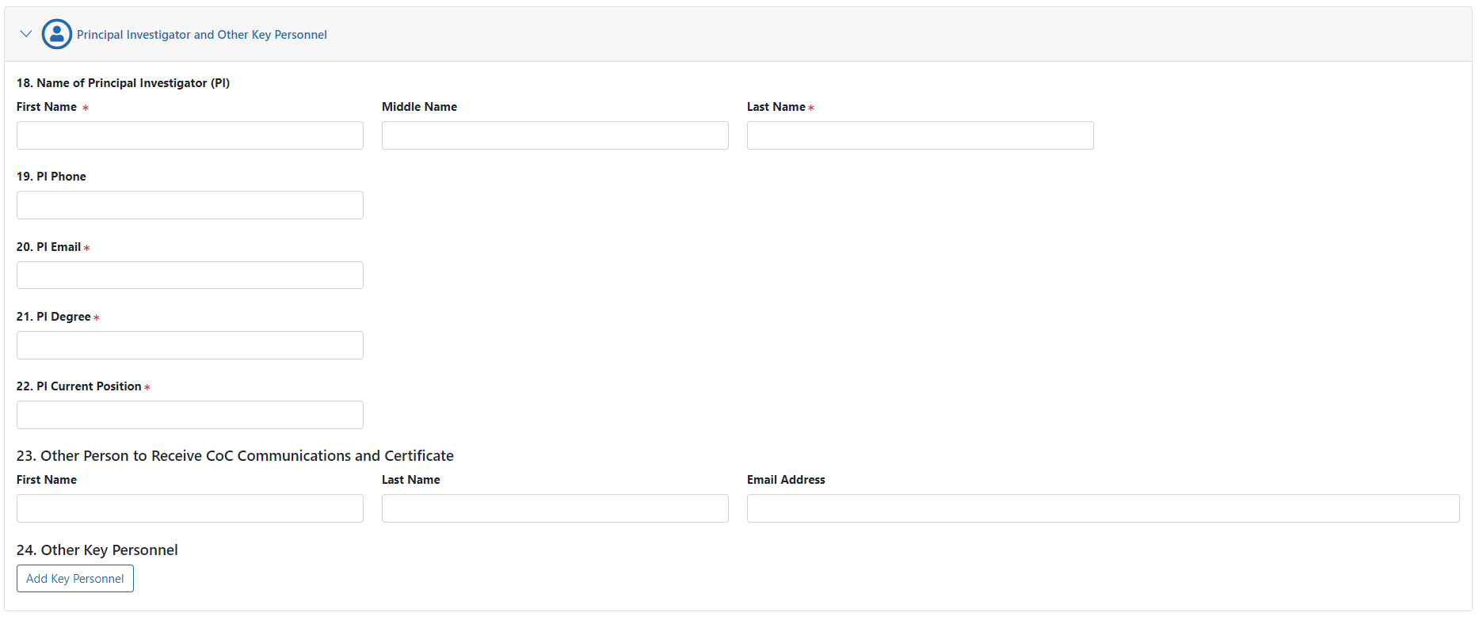Viewport: 1479px width, 620px height.
Task: Focus Last Name field for other CoC recipient
Action: click(x=555, y=508)
